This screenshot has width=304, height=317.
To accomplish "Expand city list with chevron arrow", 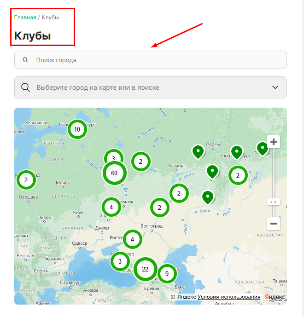I will pyautogui.click(x=275, y=87).
